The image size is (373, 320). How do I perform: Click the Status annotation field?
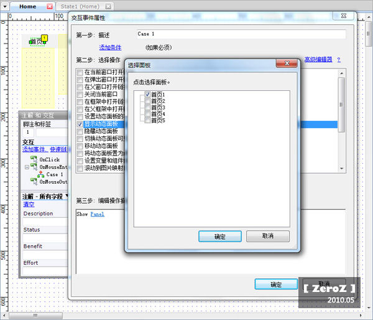[x=45, y=238]
